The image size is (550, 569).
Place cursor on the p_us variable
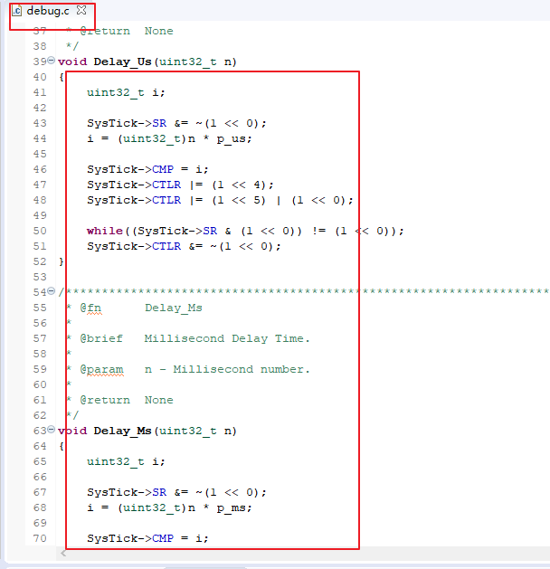pyautogui.click(x=234, y=138)
